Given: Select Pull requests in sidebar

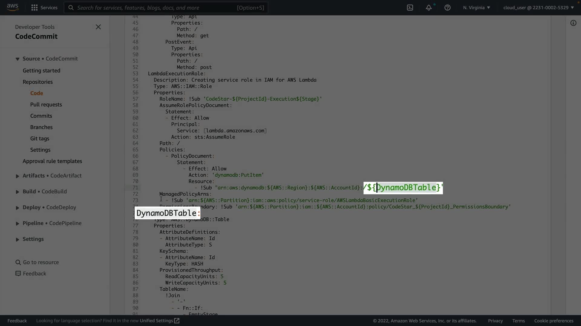Looking at the screenshot, I should pos(46,104).
